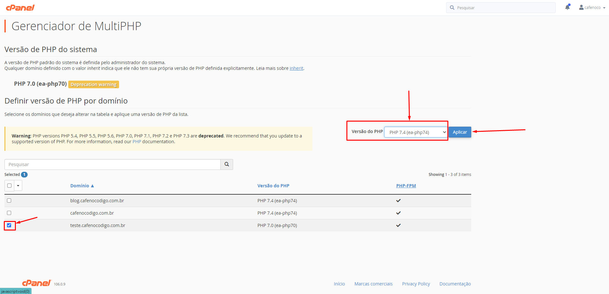This screenshot has width=609, height=294.
Task: Click the cPanel logo at top left
Action: click(20, 8)
